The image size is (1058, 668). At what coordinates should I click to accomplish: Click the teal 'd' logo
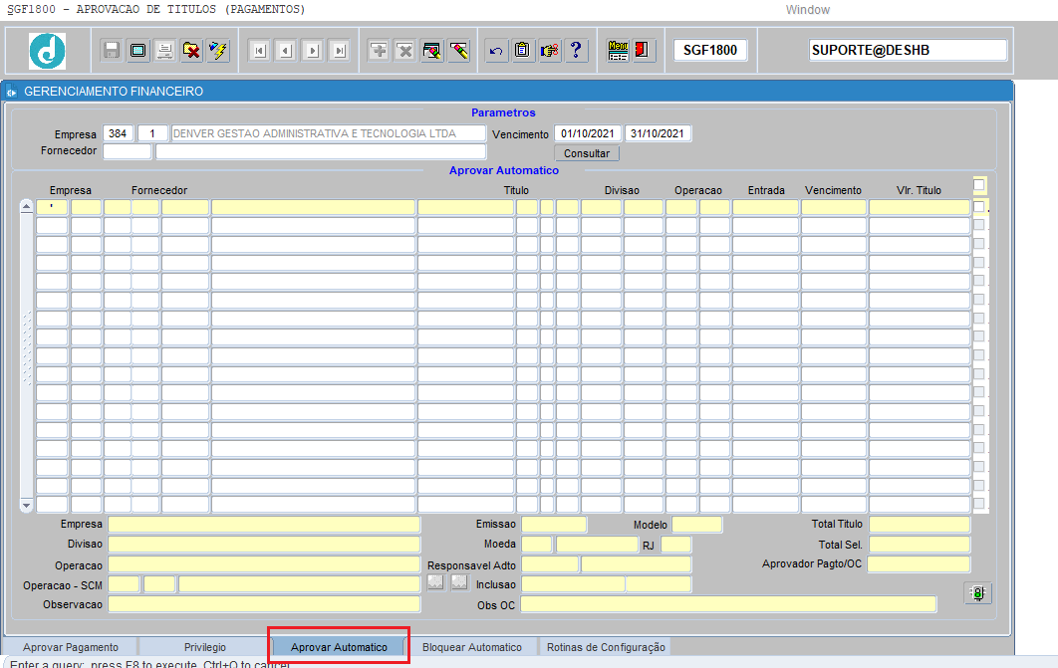click(47, 51)
